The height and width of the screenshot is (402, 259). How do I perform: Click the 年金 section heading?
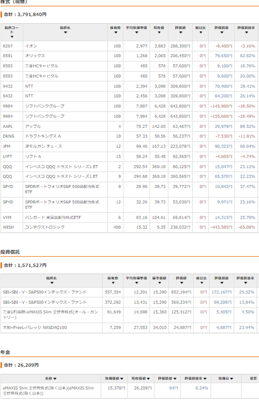(x=5, y=352)
